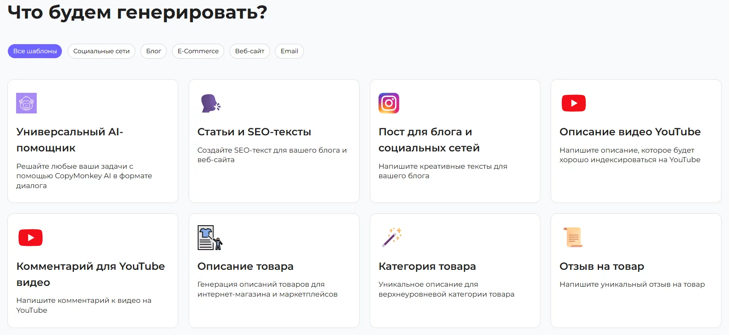Click the magic wand icon
Screen dimensions: 729x335
[x=392, y=237]
